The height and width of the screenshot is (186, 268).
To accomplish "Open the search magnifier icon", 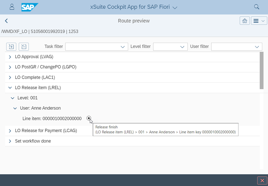I will tap(256, 7).
